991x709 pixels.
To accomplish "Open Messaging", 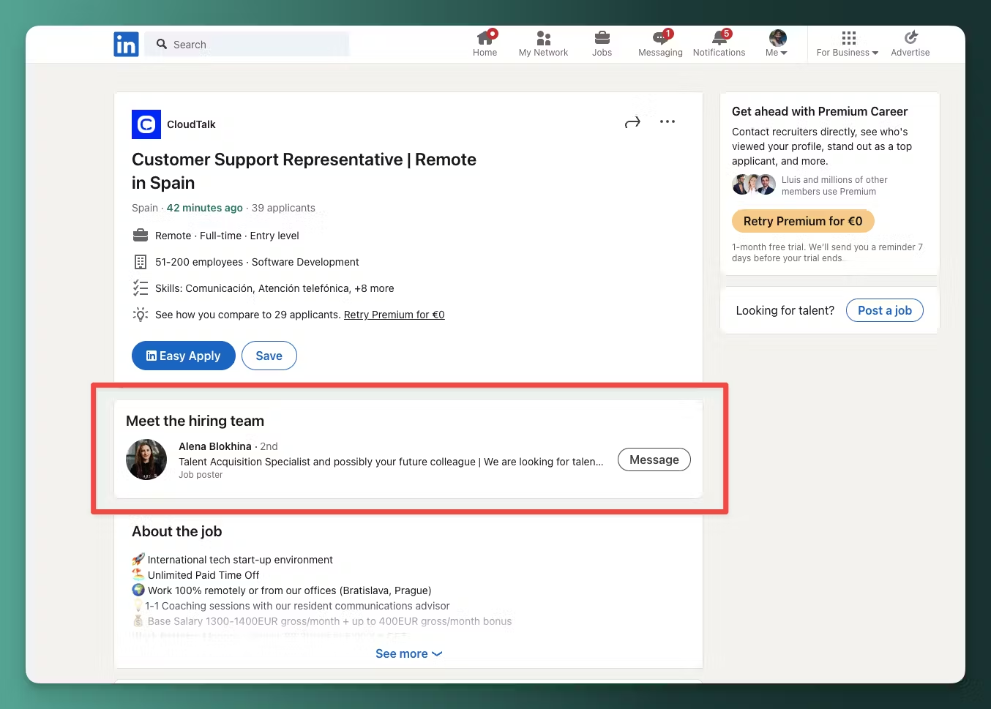I will point(659,42).
